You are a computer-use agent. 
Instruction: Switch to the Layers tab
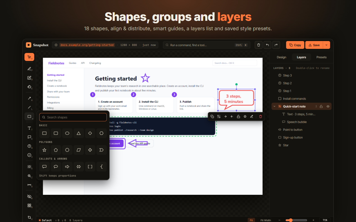click(301, 57)
